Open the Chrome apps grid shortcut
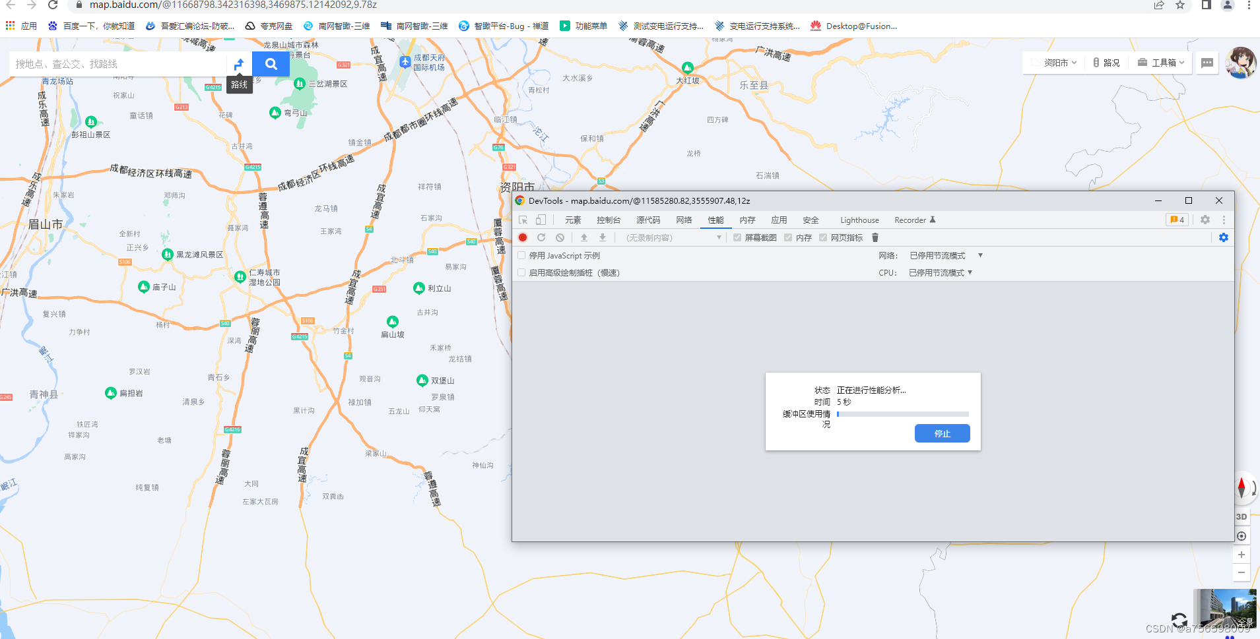 [x=10, y=26]
